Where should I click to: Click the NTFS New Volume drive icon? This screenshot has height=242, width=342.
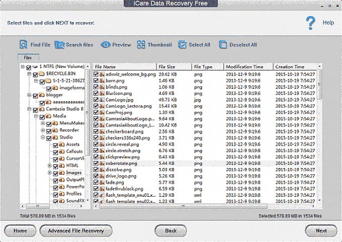click(x=35, y=66)
